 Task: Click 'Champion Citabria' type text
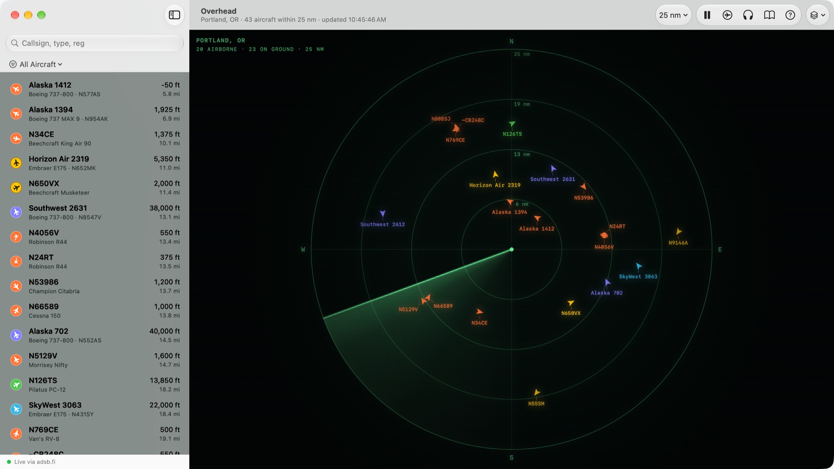(x=54, y=291)
